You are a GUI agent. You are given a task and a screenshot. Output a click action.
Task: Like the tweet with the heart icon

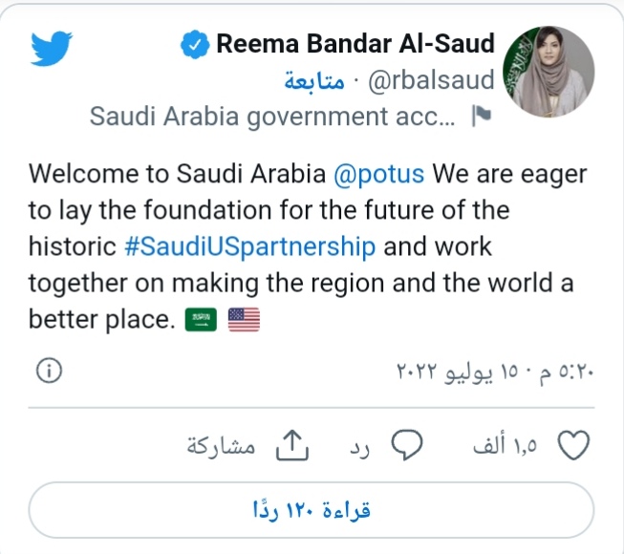tap(572, 445)
